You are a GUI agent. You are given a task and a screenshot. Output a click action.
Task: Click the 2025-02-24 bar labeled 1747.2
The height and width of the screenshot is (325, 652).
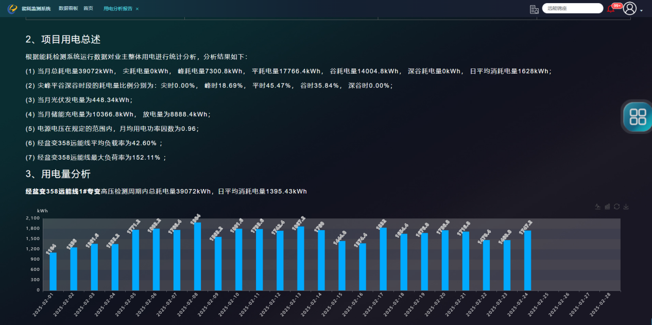[x=527, y=261]
